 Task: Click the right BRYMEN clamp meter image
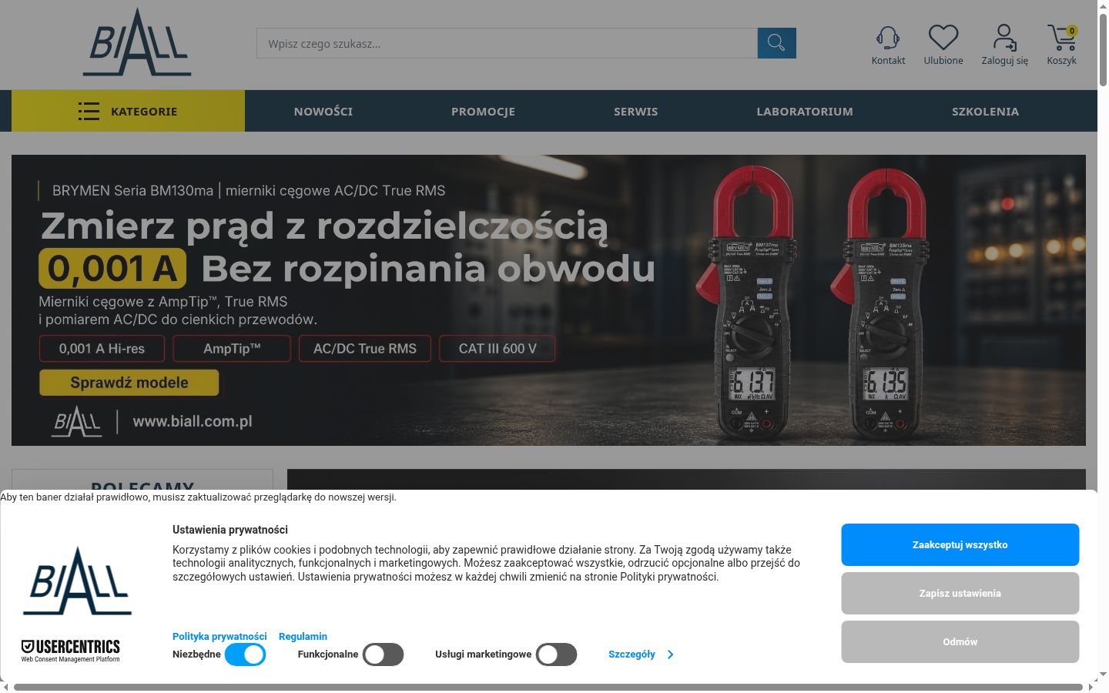[x=880, y=303]
